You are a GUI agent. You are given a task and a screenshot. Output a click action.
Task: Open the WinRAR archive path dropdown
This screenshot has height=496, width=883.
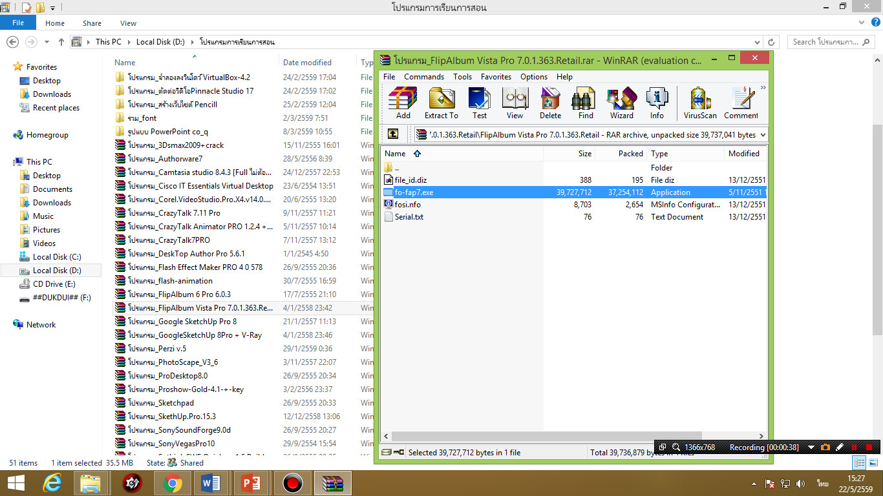[x=763, y=135]
